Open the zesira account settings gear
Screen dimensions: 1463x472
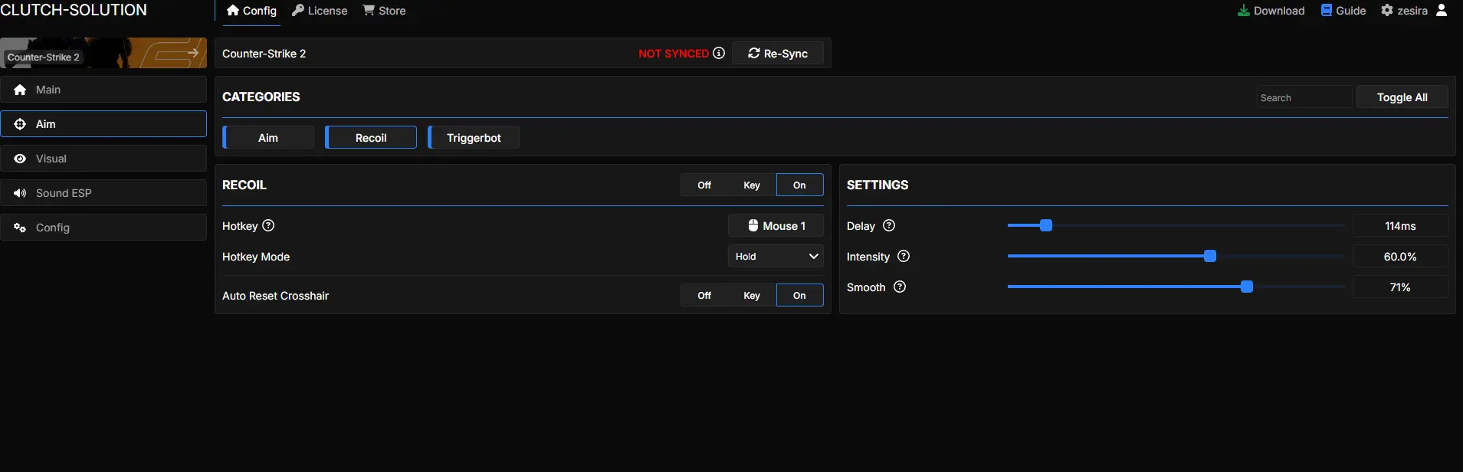tap(1387, 11)
